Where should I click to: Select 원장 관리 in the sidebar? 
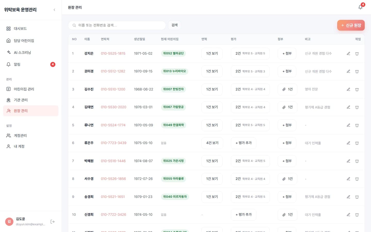[31, 111]
